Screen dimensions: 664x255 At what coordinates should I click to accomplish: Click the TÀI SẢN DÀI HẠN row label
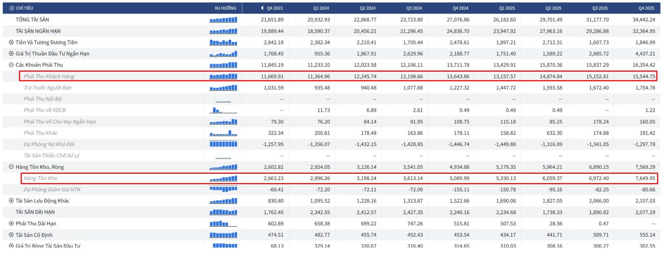pyautogui.click(x=35, y=212)
